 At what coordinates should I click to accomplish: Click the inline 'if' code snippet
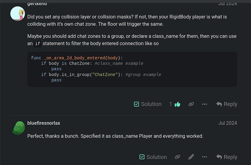tap(37, 44)
